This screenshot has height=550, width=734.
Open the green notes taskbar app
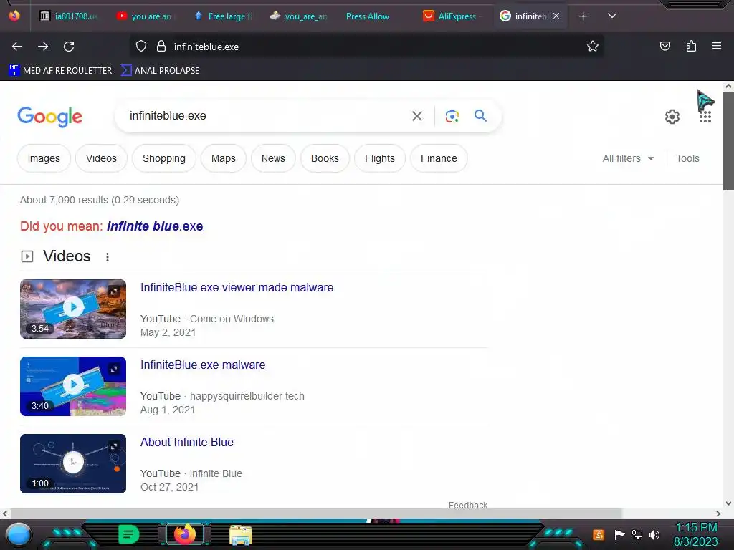[x=128, y=534]
